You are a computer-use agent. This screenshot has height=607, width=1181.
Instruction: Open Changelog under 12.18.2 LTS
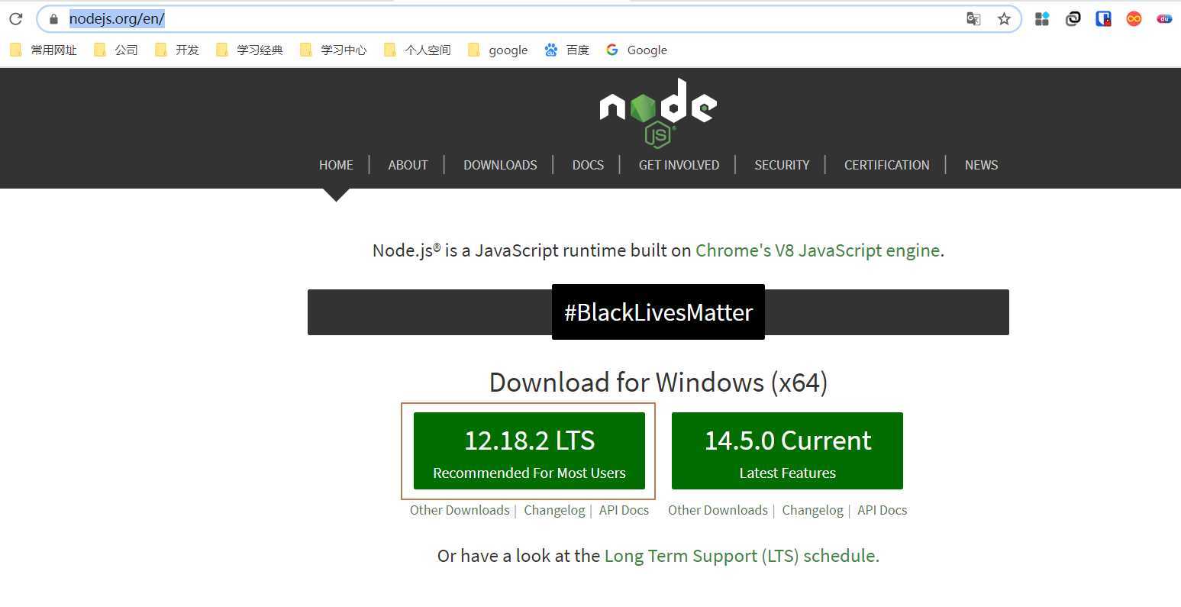554,510
